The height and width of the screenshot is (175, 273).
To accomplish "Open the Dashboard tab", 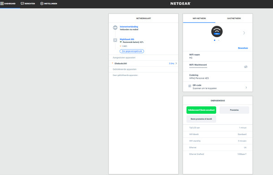I will 8,4.
